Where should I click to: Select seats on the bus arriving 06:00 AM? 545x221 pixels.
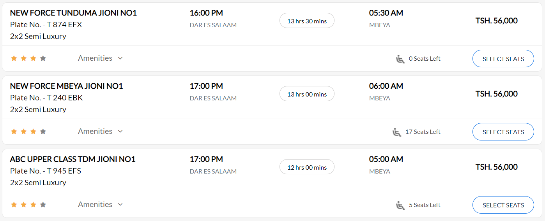point(503,132)
